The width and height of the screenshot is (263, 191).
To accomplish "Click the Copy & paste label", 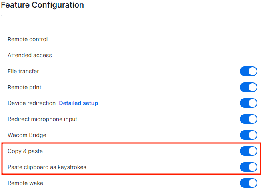I will tap(25, 151).
